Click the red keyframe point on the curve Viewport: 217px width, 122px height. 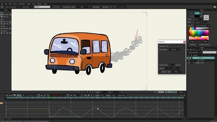pos(63,108)
